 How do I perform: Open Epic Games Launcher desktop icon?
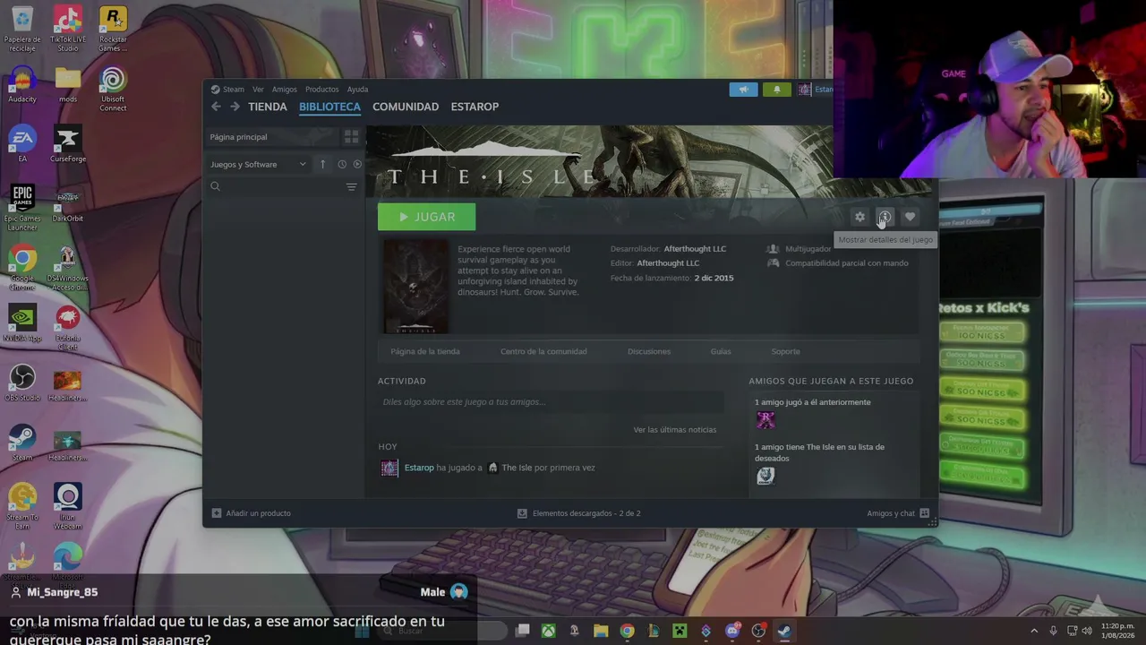22,208
